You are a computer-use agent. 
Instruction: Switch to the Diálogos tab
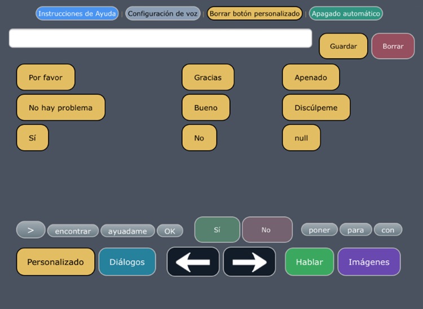click(x=127, y=262)
